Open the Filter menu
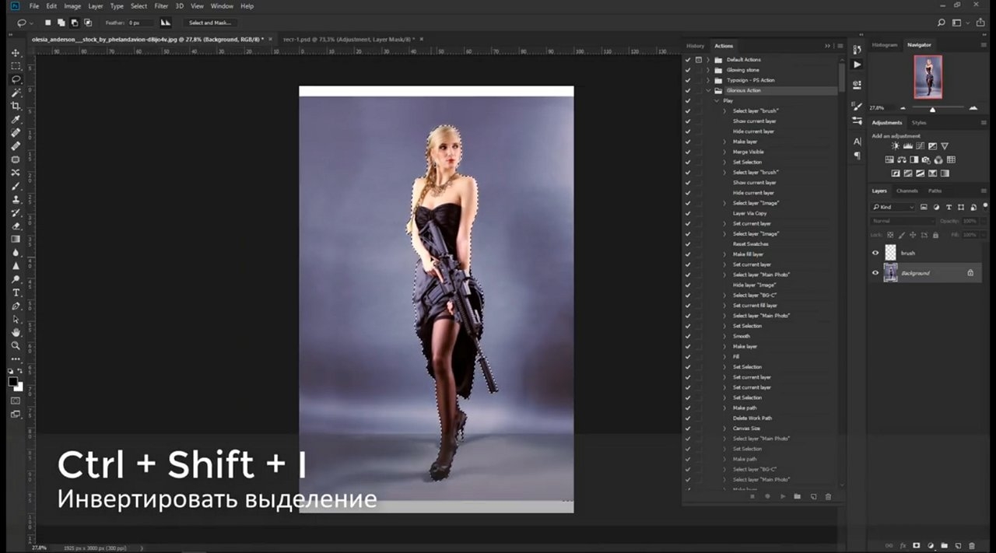 point(161,6)
